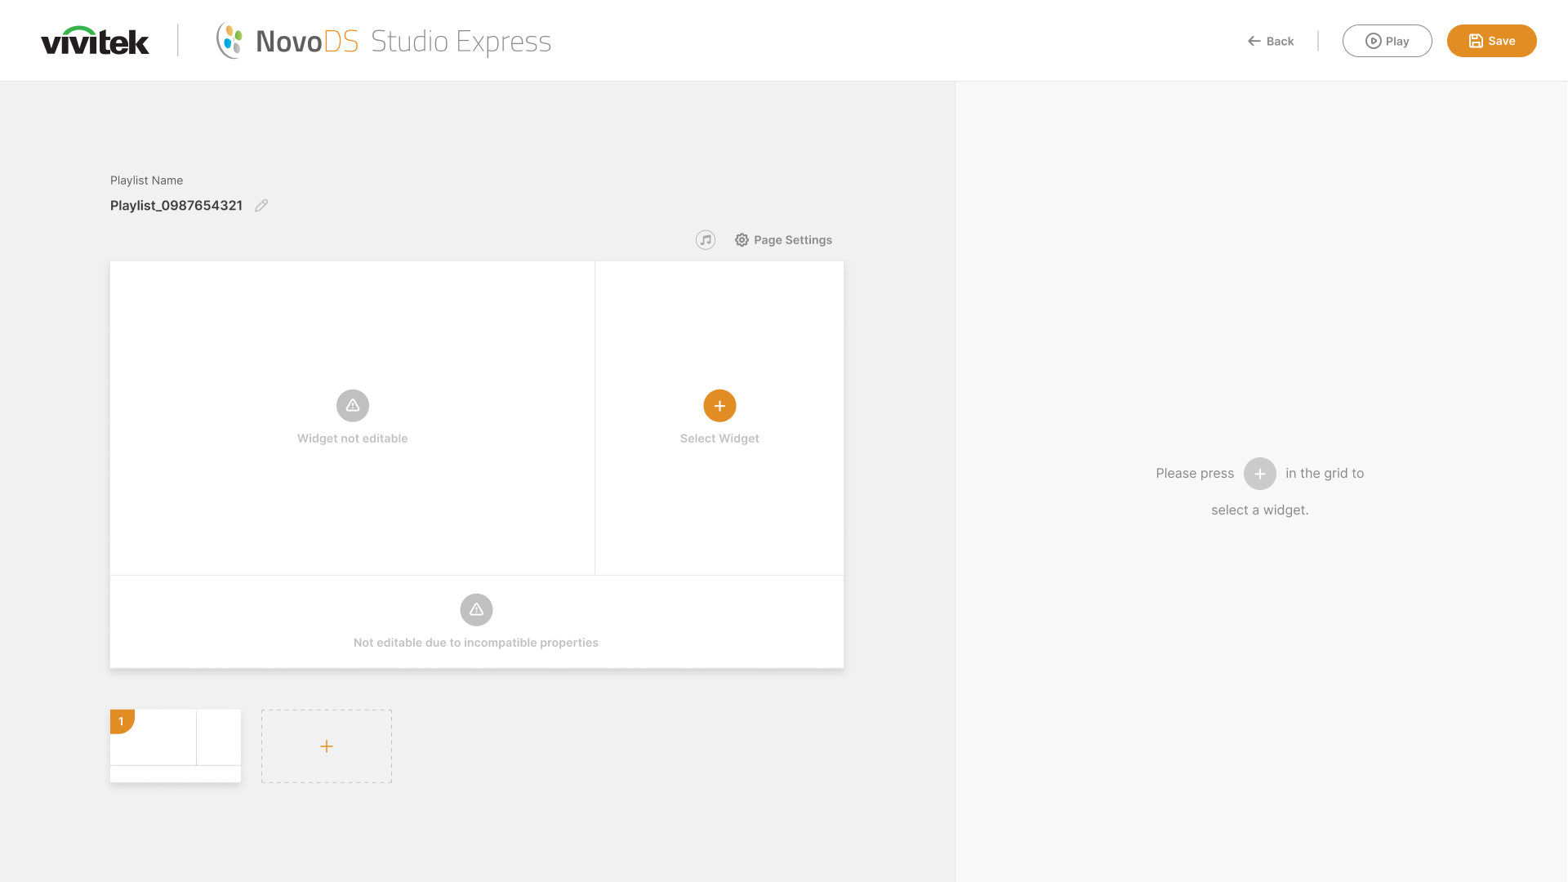
Task: Click the Vivitek logo
Action: [x=95, y=41]
